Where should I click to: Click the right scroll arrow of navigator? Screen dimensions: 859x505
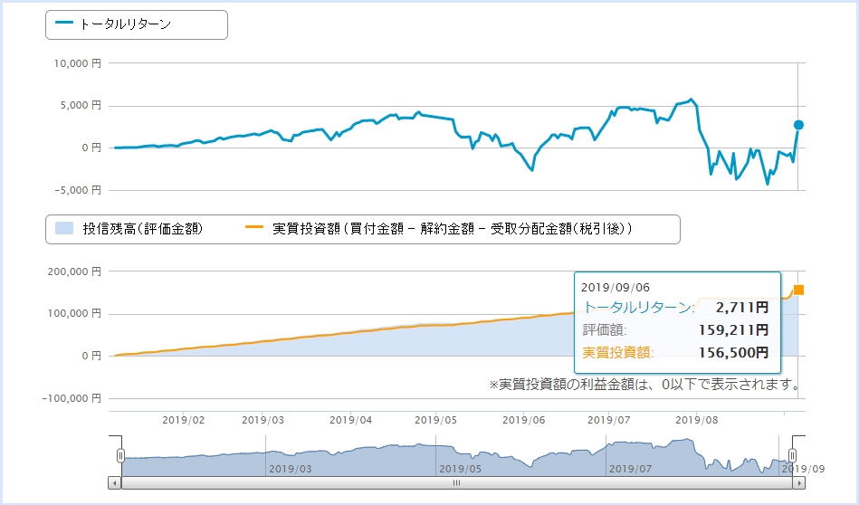(x=798, y=483)
